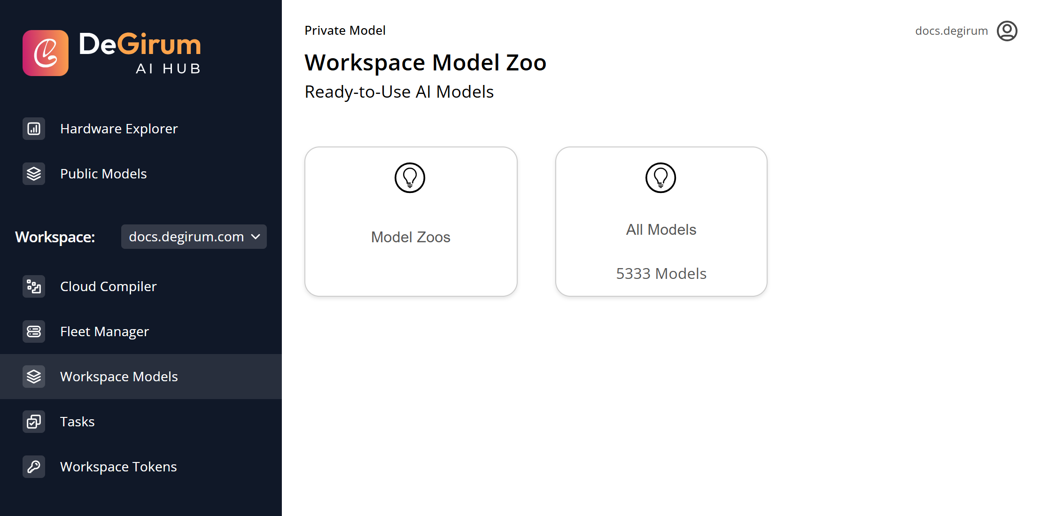Open the user account profile icon

pyautogui.click(x=1007, y=31)
